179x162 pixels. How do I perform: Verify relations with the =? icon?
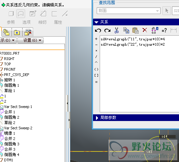tap(164, 30)
